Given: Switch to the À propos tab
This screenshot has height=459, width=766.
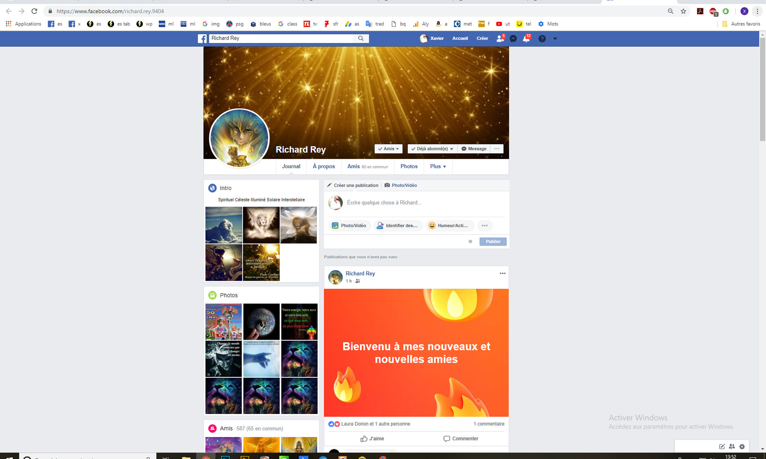Looking at the screenshot, I should pos(324,166).
